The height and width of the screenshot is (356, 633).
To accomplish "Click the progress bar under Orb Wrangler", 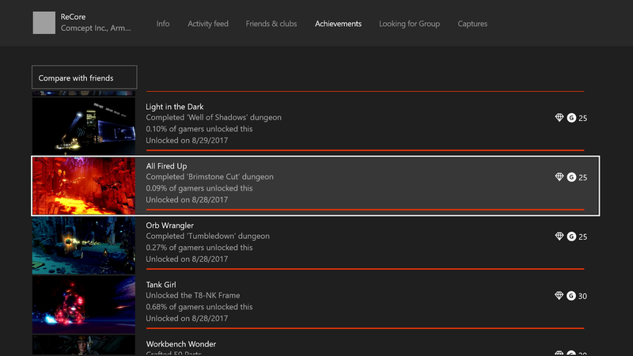I will [365, 269].
